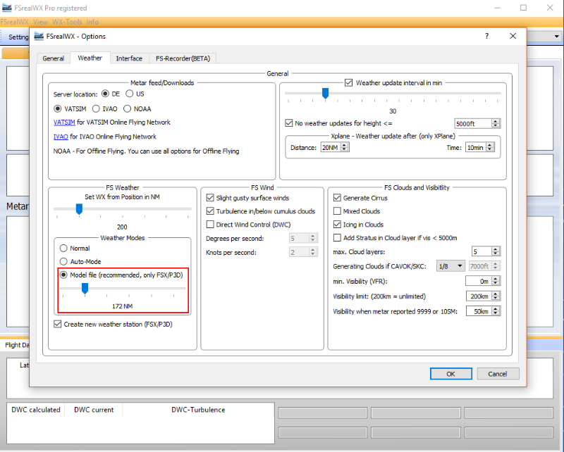This screenshot has height=452, width=564.
Task: Click the DWC current column header
Action: click(x=94, y=410)
